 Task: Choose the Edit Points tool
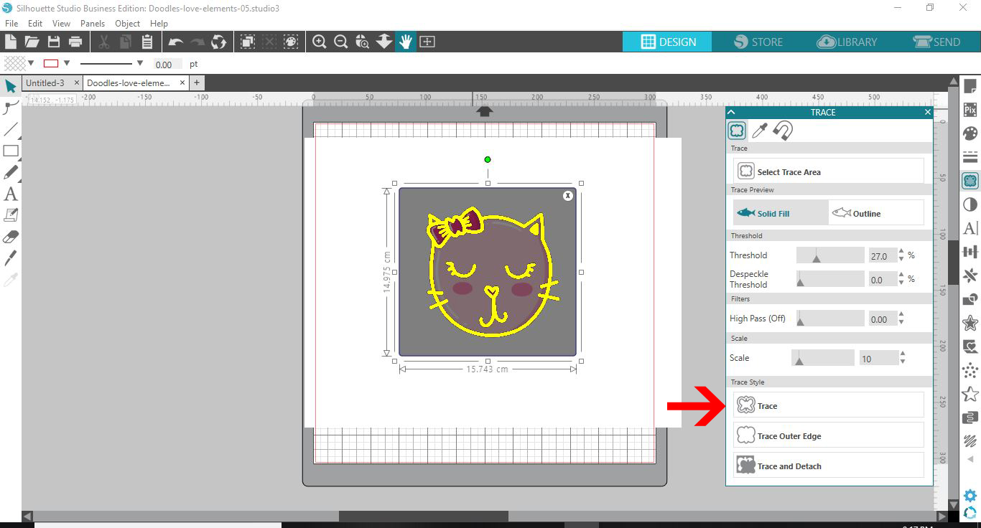10,108
